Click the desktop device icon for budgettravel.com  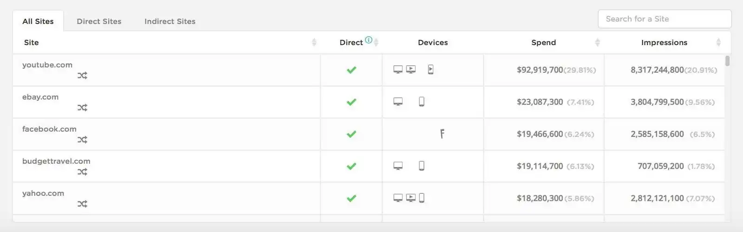pos(398,166)
